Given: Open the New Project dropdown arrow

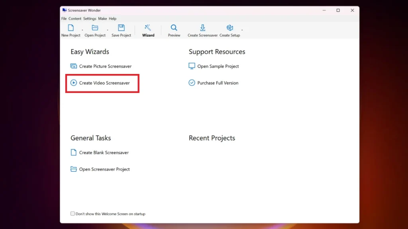Looking at the screenshot, I should (x=82, y=30).
